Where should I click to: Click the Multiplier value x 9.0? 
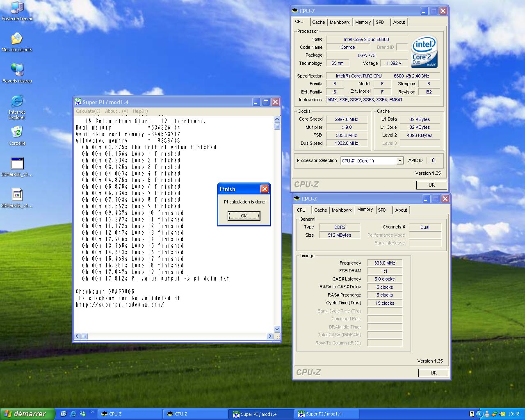(x=347, y=127)
